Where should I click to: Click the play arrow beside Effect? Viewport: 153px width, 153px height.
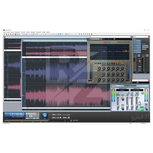[x=60, y=114]
